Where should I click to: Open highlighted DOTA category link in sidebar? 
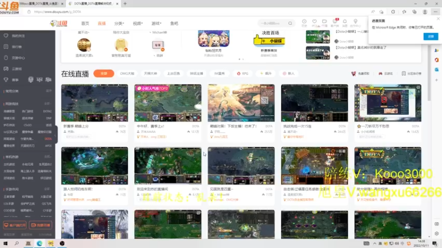48,139
